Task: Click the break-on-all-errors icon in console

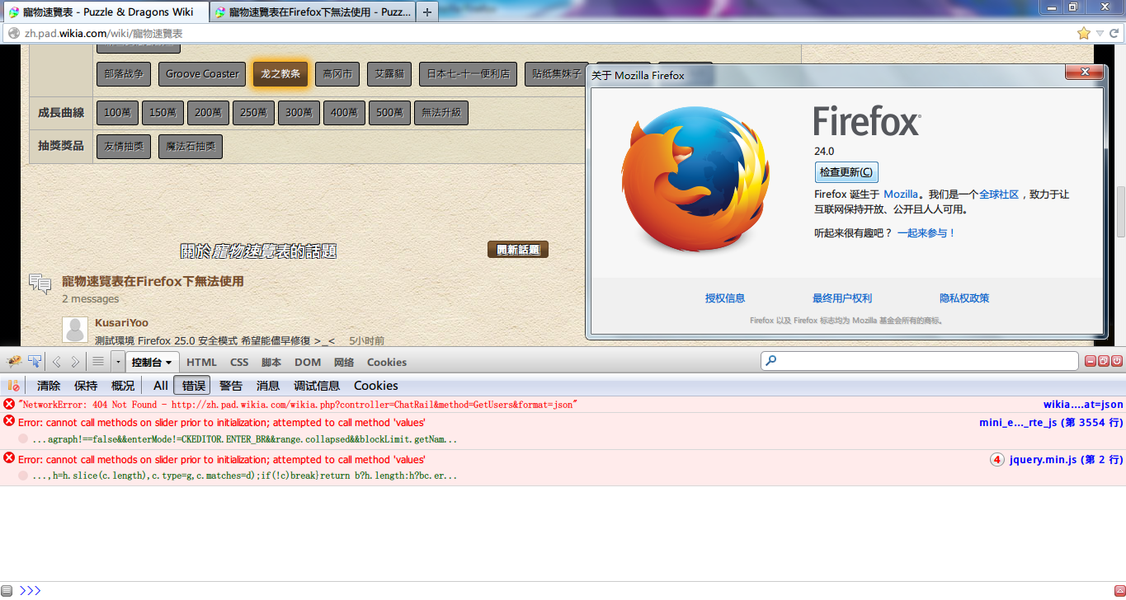Action: point(13,386)
